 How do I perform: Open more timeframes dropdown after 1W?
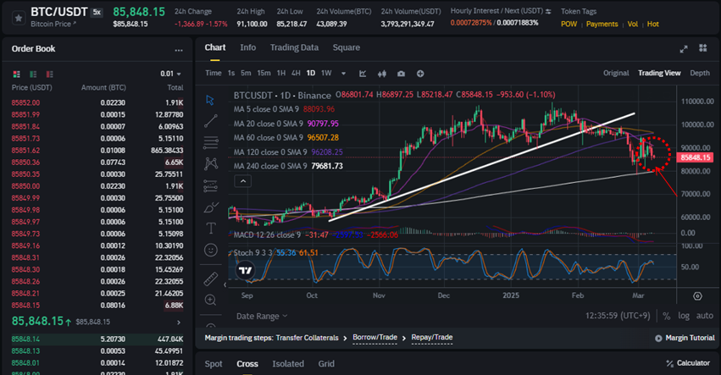pyautogui.click(x=343, y=74)
